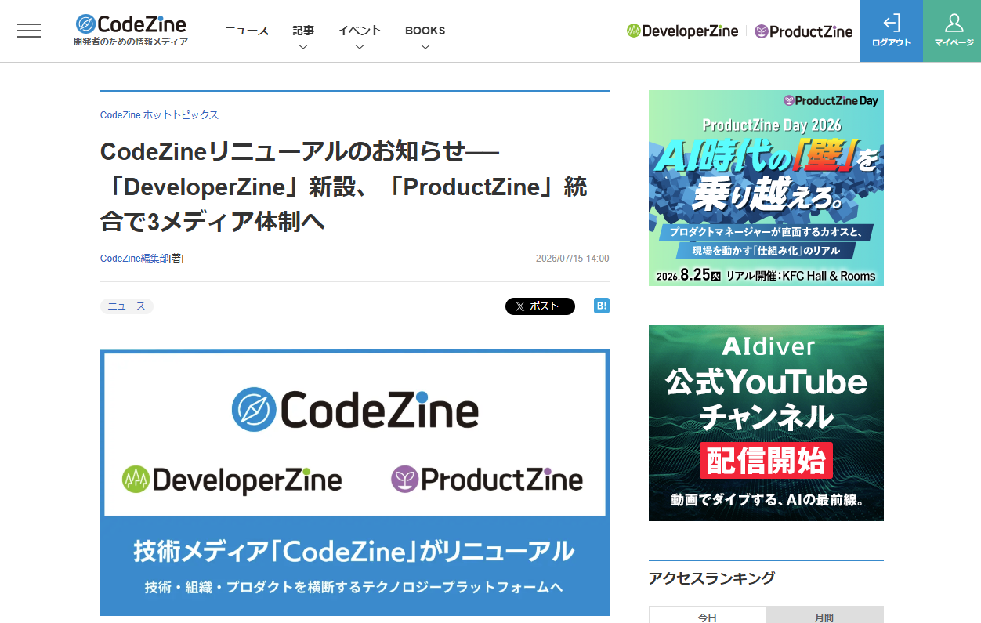
Task: Go to DeveloperZine via header logo
Action: 682,31
